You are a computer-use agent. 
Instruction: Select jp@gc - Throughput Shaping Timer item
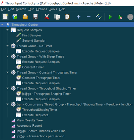(x=46, y=94)
